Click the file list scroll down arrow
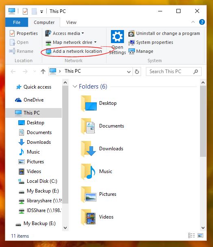 pos(203,227)
